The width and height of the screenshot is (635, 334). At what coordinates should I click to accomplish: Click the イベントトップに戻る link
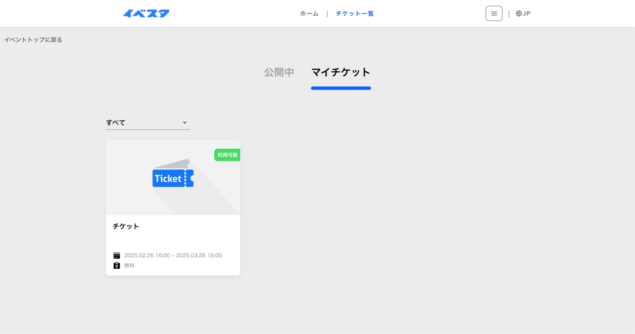[x=34, y=40]
